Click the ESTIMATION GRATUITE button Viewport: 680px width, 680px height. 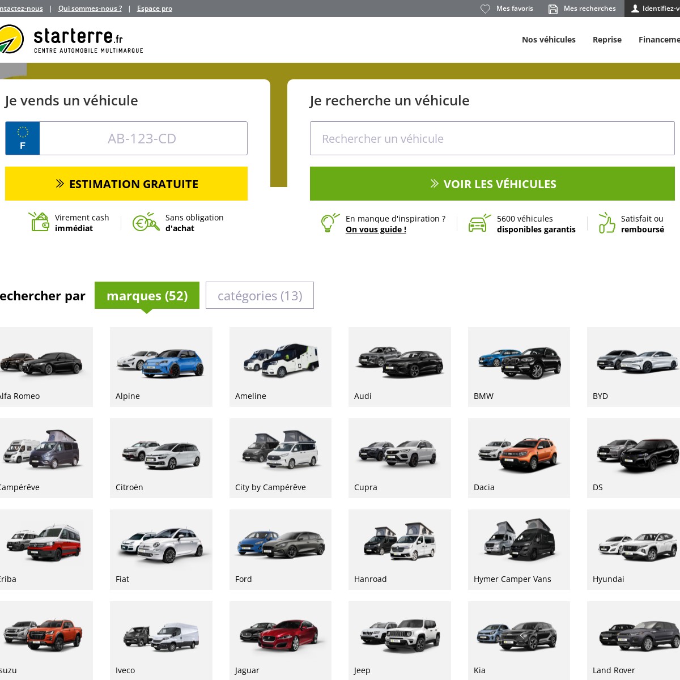tap(126, 184)
